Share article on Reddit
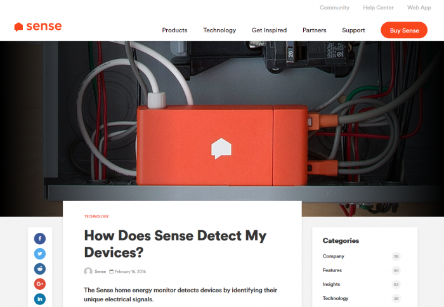 [x=40, y=269]
